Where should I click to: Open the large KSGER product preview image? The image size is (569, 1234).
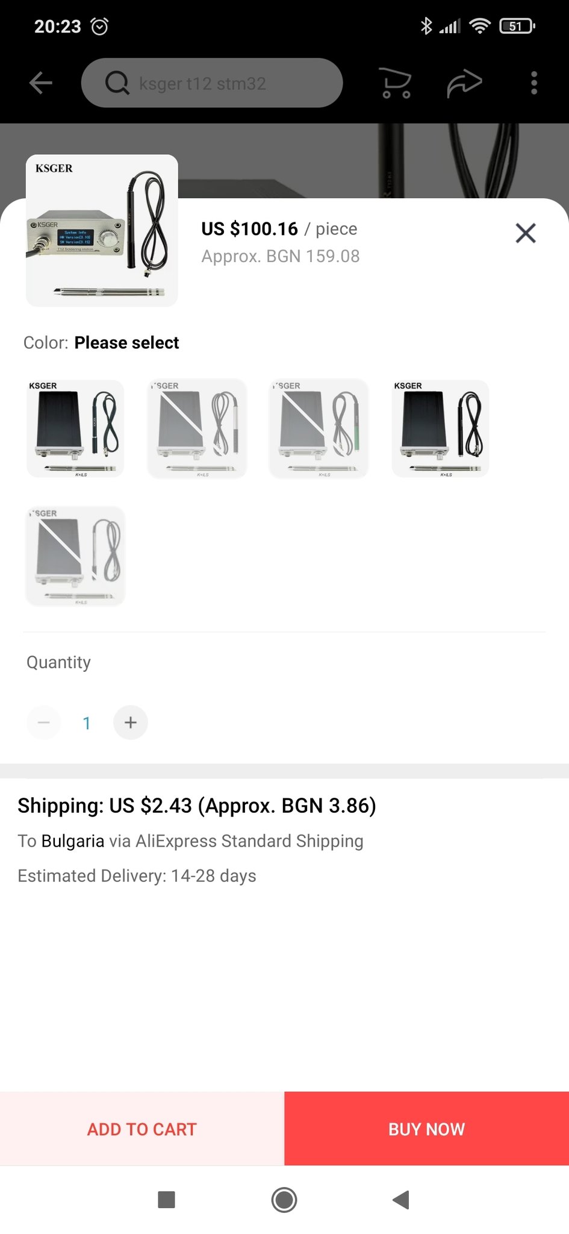pos(102,231)
